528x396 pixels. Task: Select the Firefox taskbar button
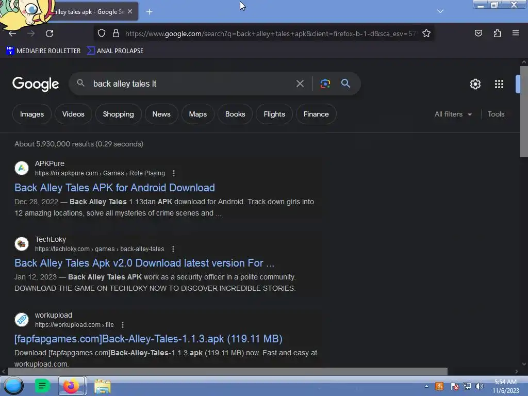point(72,386)
